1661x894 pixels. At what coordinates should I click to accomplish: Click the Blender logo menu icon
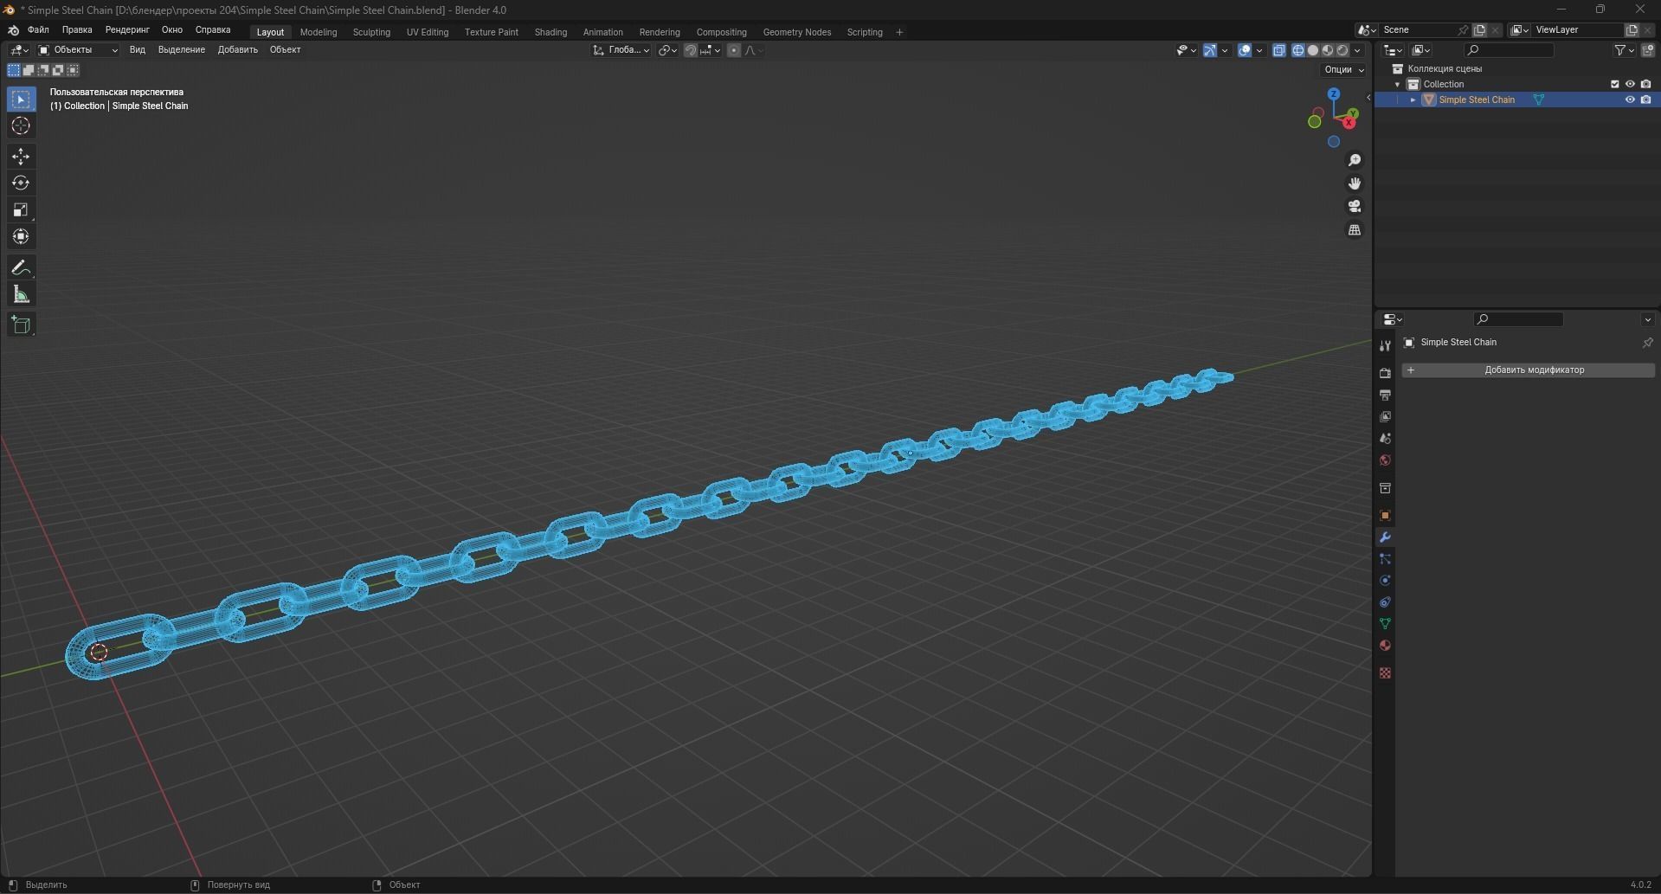click(13, 30)
